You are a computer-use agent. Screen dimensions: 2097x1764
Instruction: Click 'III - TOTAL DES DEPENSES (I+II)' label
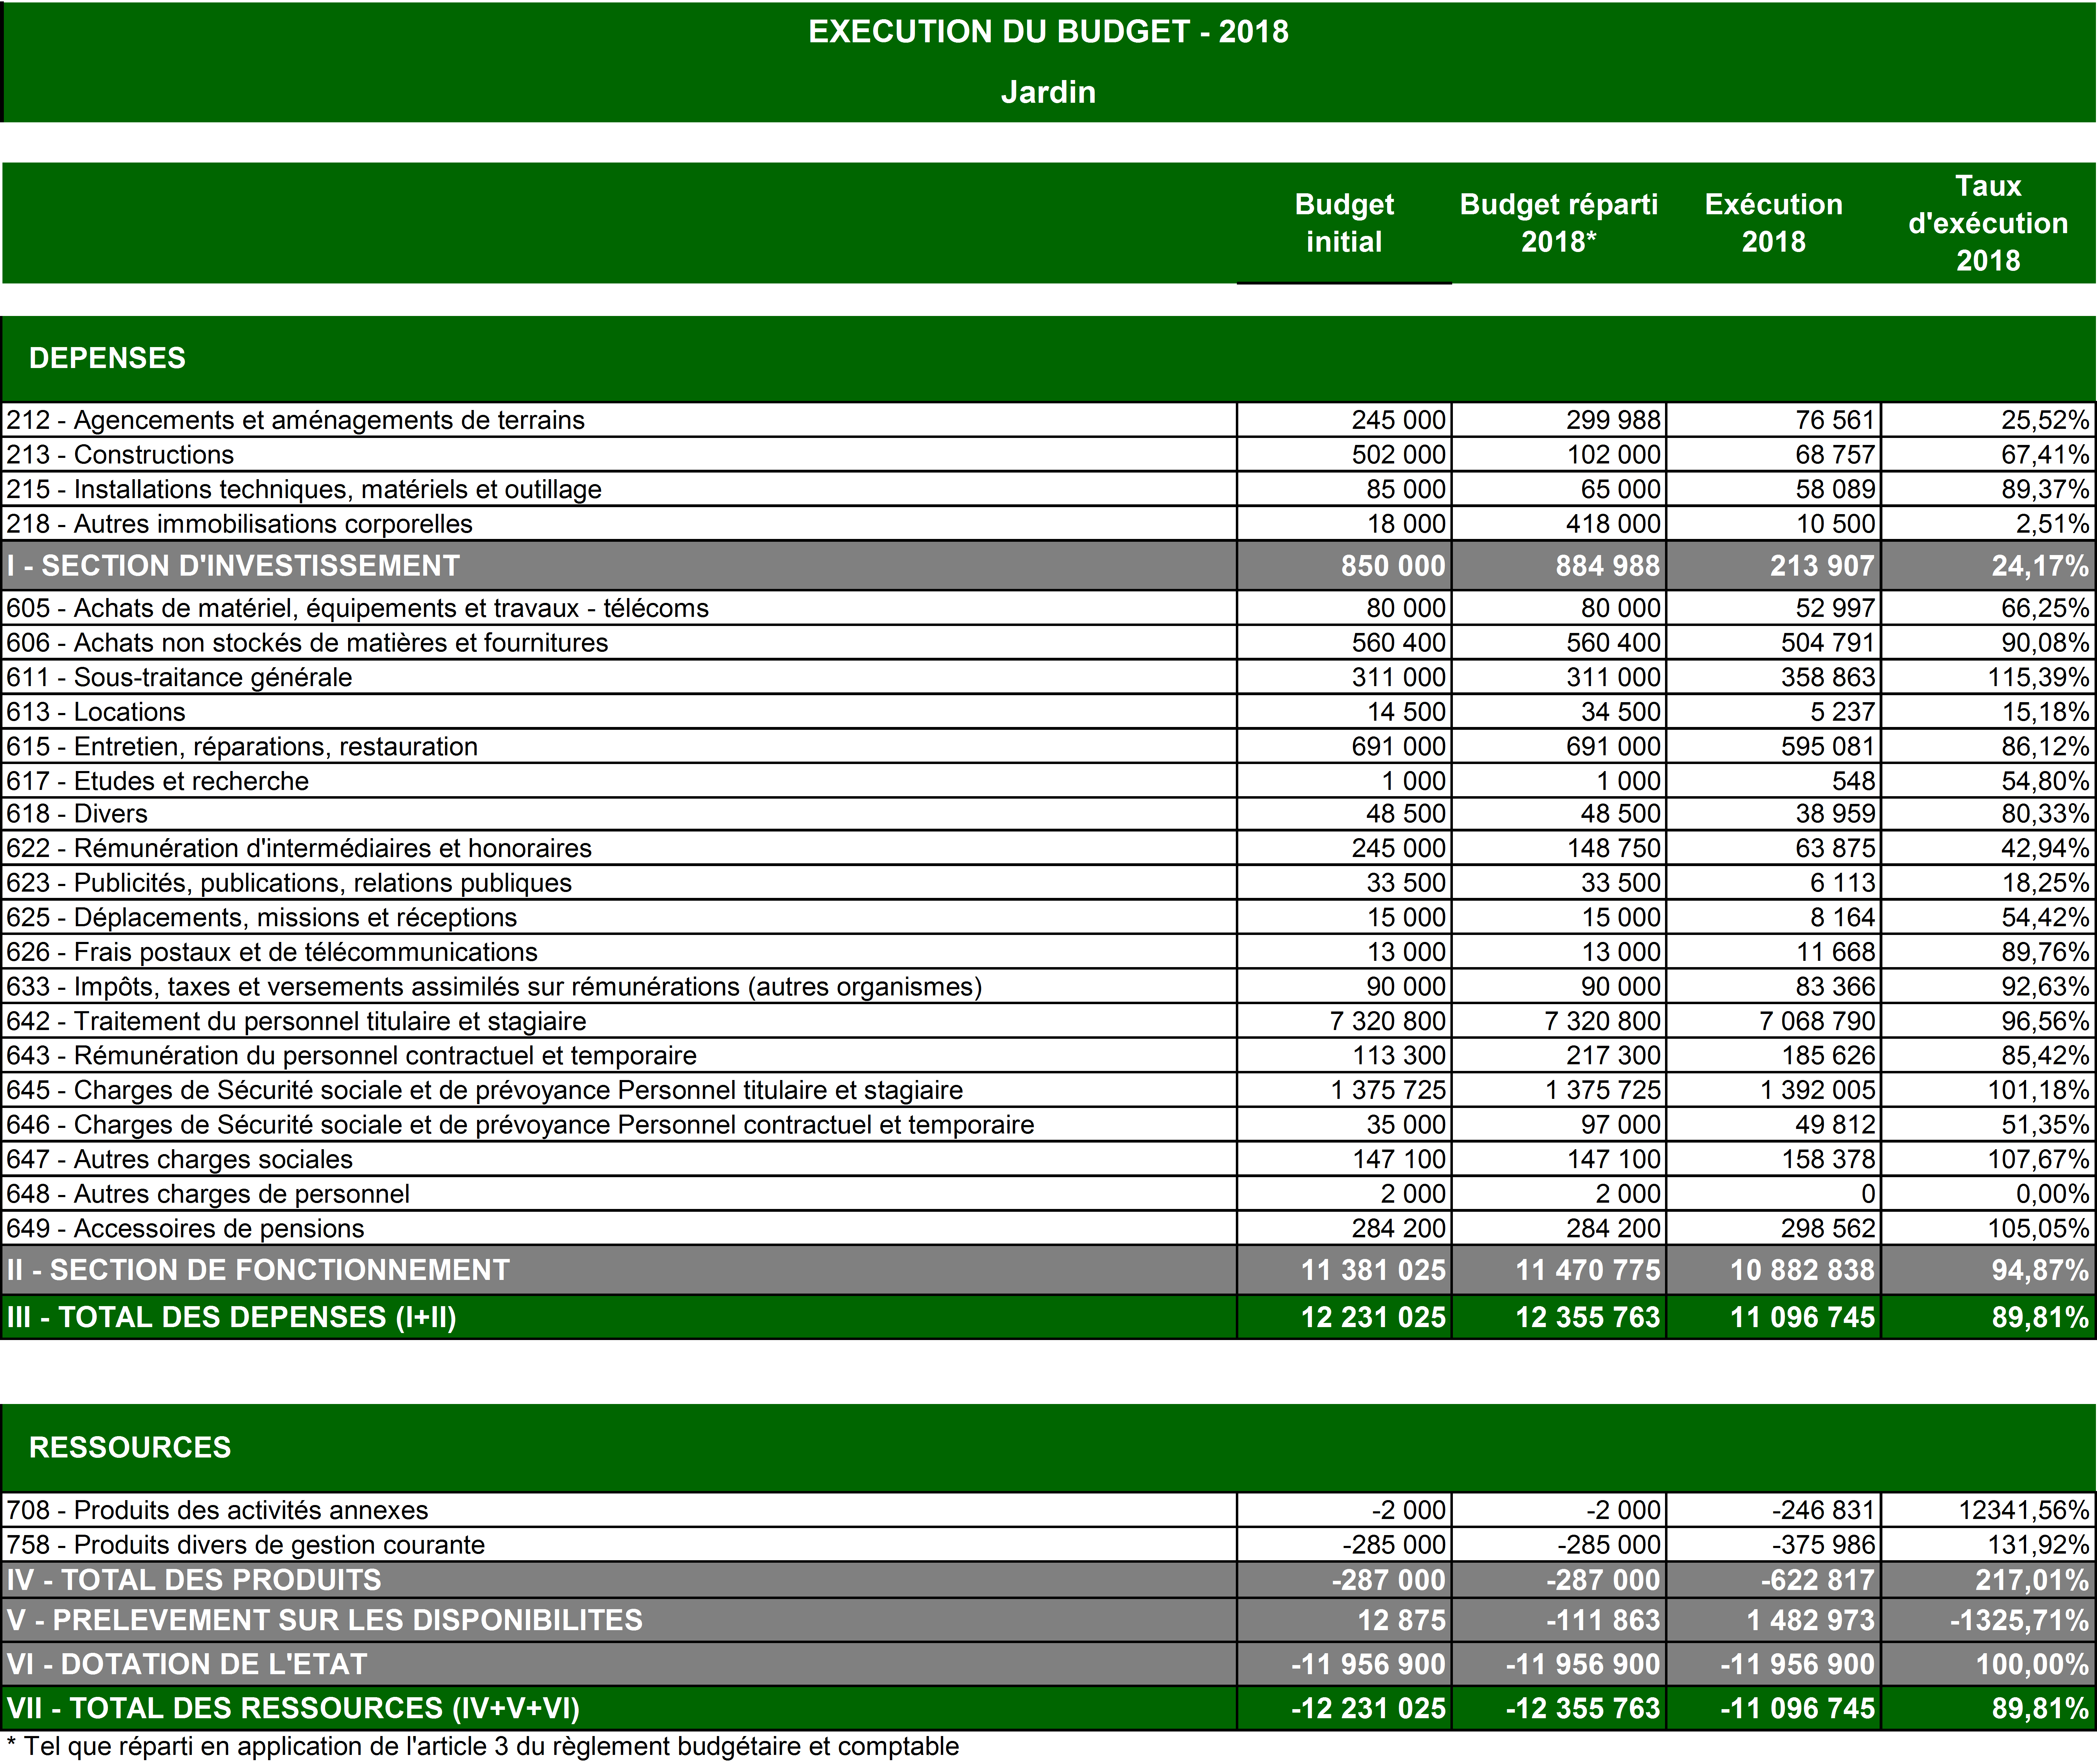231,1317
